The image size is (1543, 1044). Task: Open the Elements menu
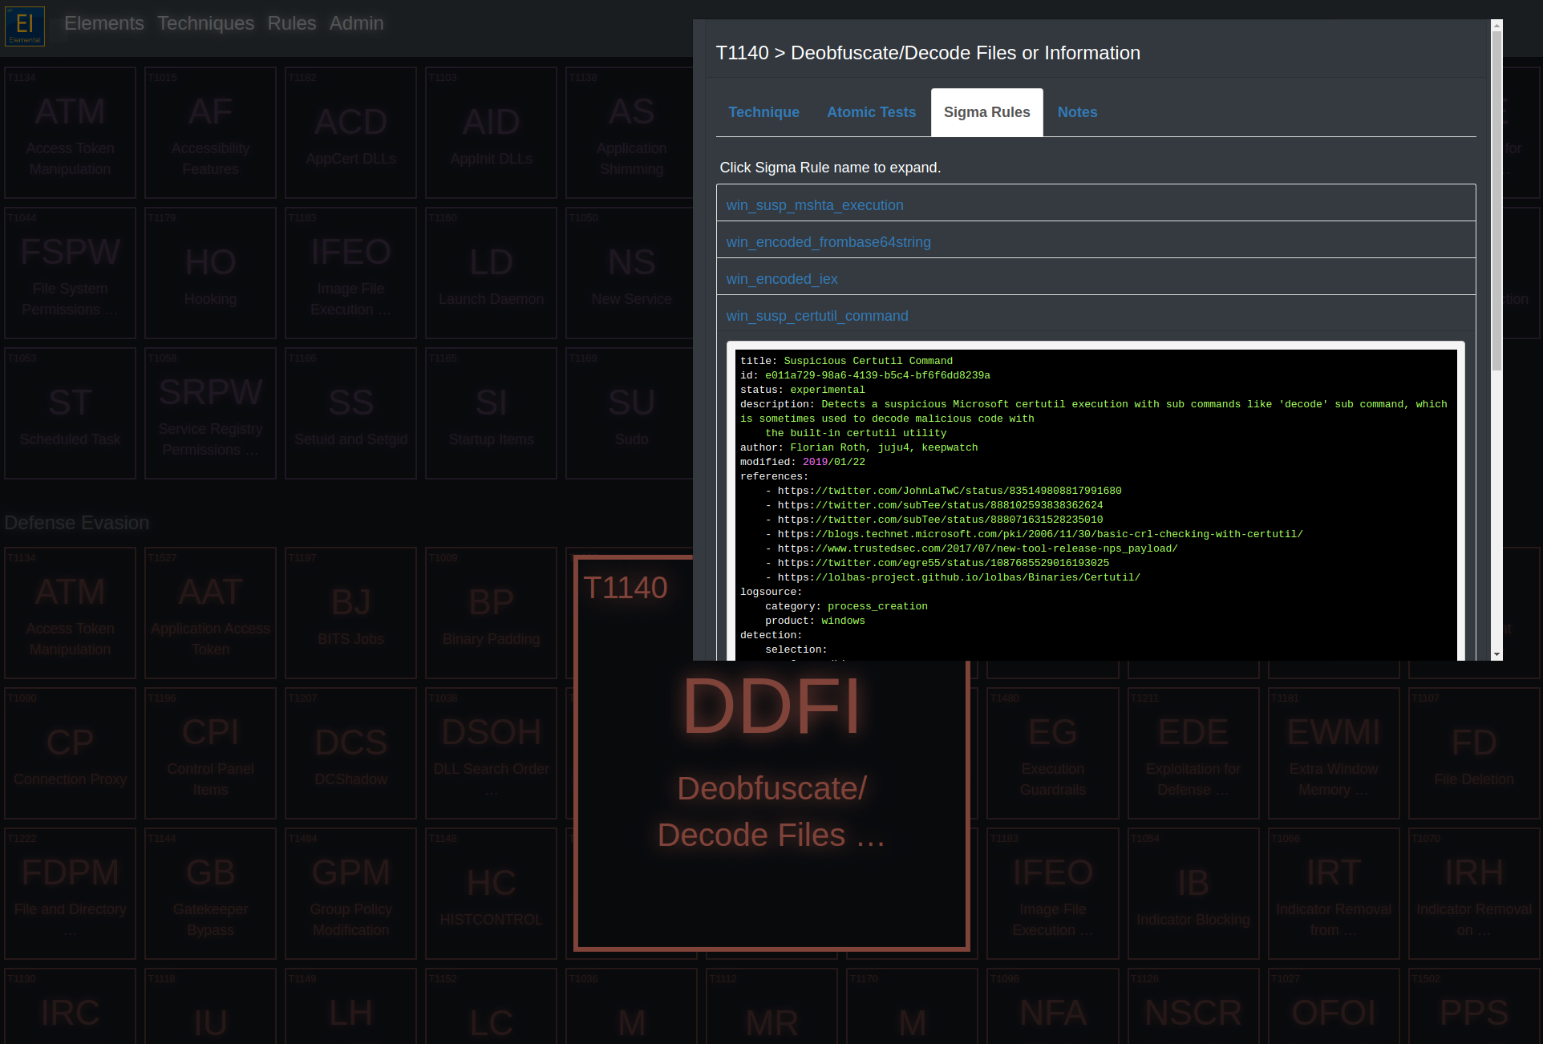(x=104, y=23)
